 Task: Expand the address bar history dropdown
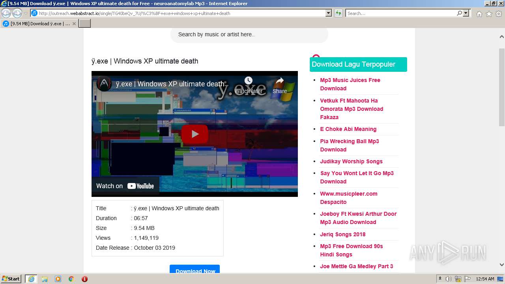point(328,13)
